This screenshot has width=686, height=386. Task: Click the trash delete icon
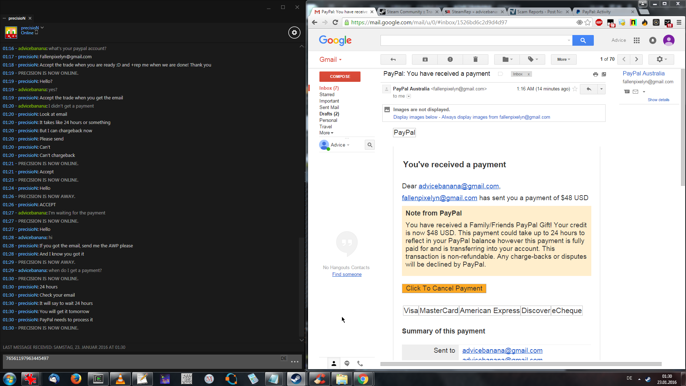click(475, 59)
